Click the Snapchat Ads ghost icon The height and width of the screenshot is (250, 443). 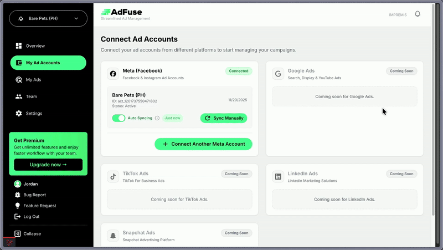(x=113, y=236)
